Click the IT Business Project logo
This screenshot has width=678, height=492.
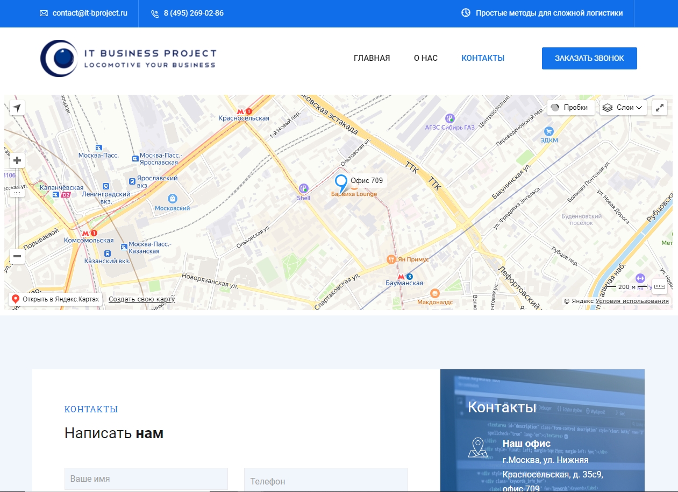[x=129, y=58]
